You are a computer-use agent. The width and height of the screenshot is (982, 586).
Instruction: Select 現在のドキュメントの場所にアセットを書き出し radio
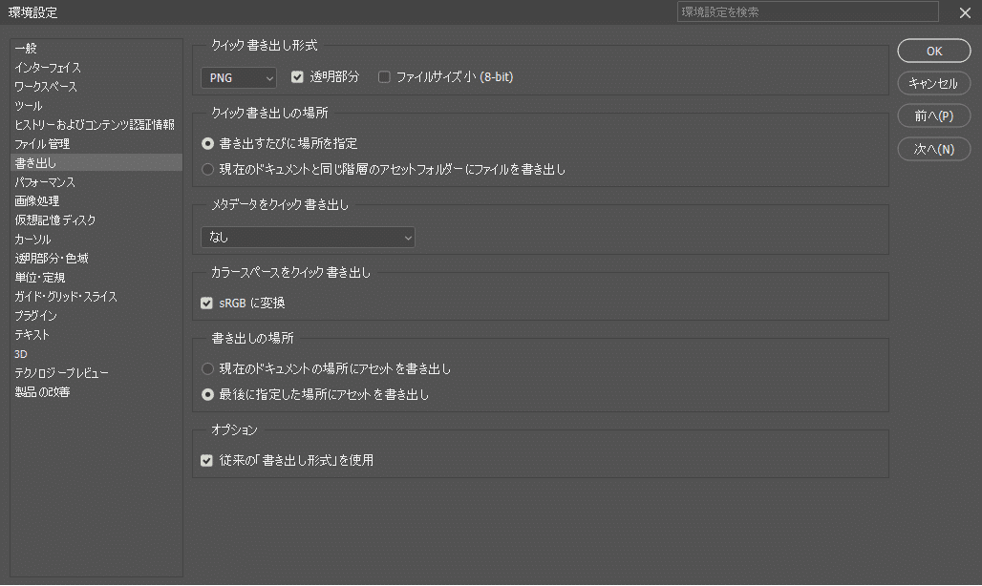(207, 368)
